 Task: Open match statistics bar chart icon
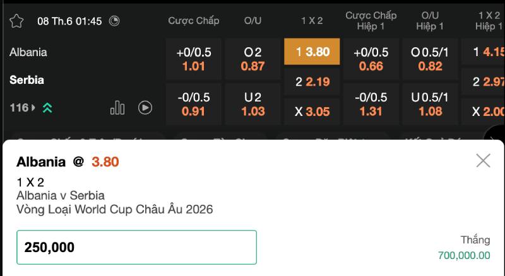click(117, 108)
